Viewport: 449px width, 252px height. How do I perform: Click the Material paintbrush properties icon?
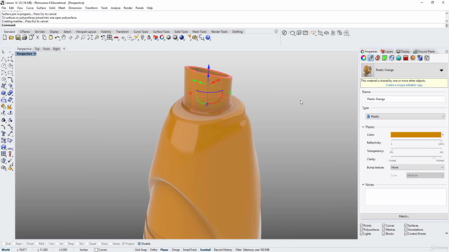click(370, 58)
